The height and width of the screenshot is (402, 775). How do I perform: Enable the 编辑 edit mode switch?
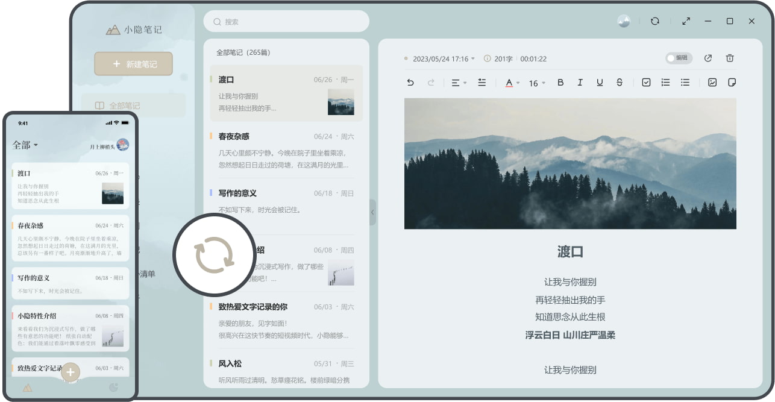tap(680, 58)
